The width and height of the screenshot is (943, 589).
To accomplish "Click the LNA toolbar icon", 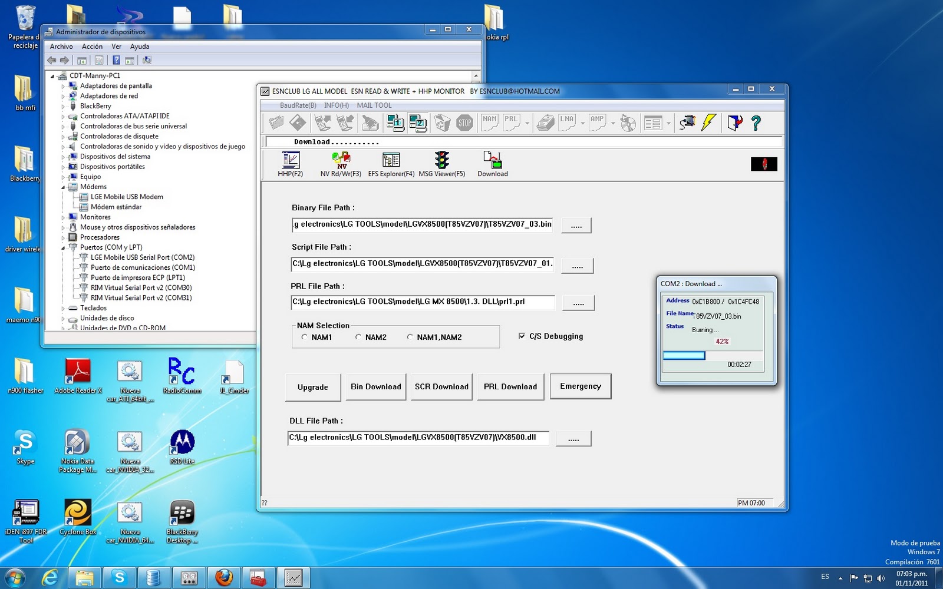I will click(x=567, y=123).
